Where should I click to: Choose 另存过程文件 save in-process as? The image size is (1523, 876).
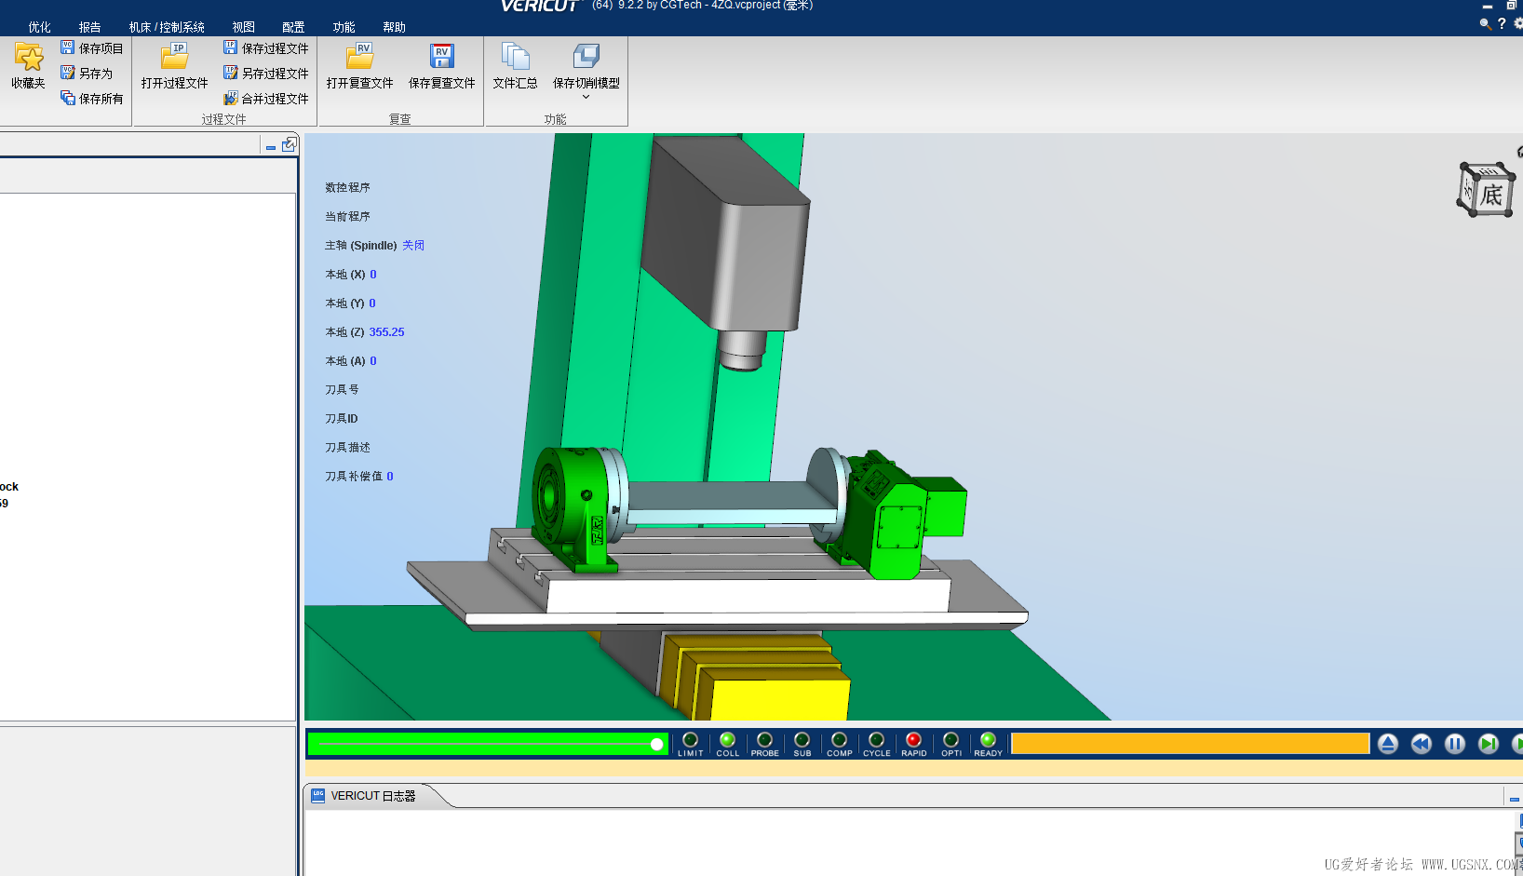266,74
